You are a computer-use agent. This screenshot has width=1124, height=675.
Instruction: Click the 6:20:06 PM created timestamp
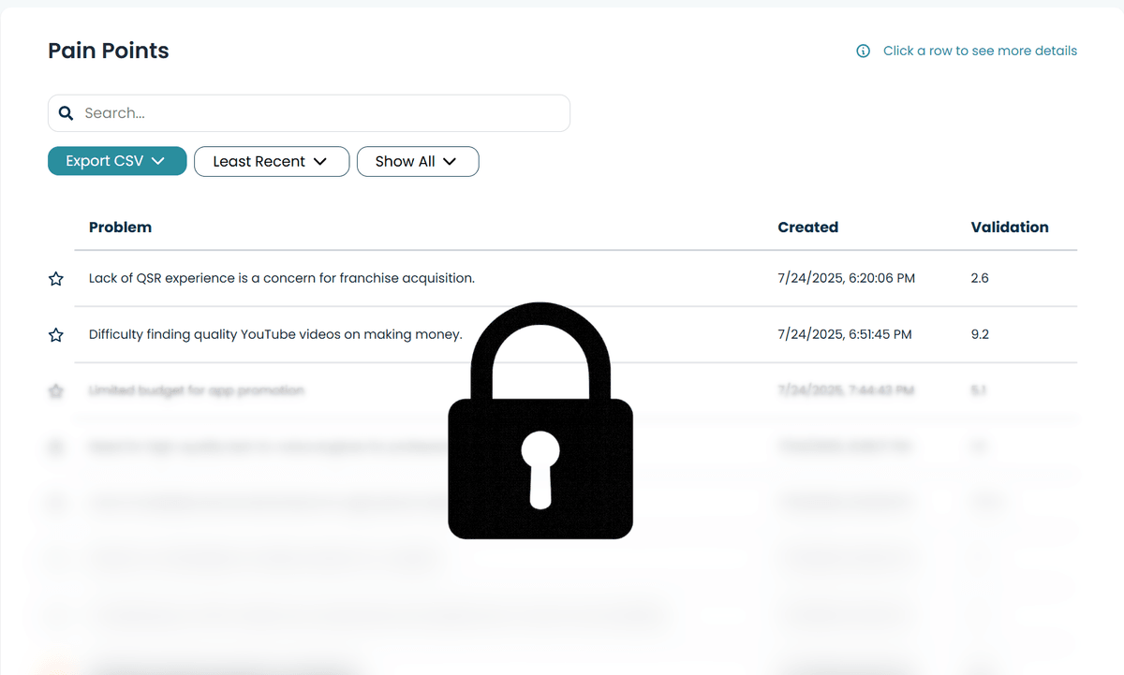pyautogui.click(x=844, y=278)
